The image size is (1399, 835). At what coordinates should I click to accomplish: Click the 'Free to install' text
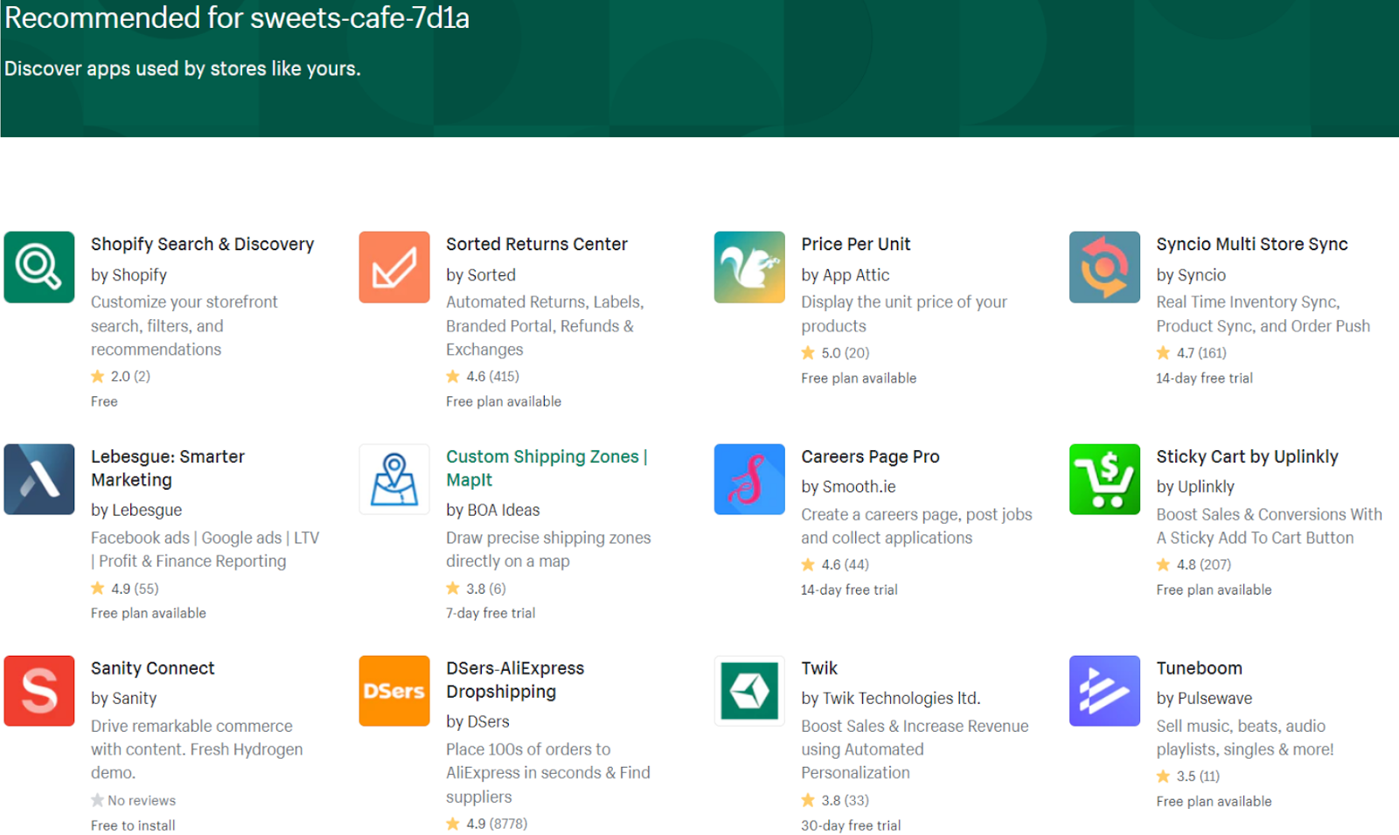pos(133,825)
